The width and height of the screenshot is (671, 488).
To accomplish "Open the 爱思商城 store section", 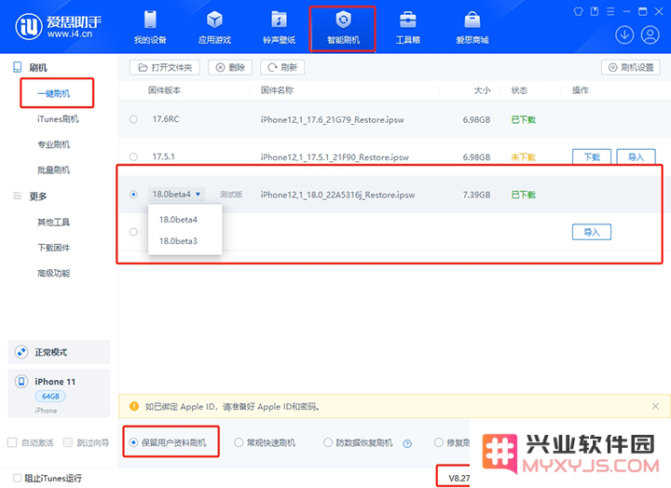I will pyautogui.click(x=472, y=27).
